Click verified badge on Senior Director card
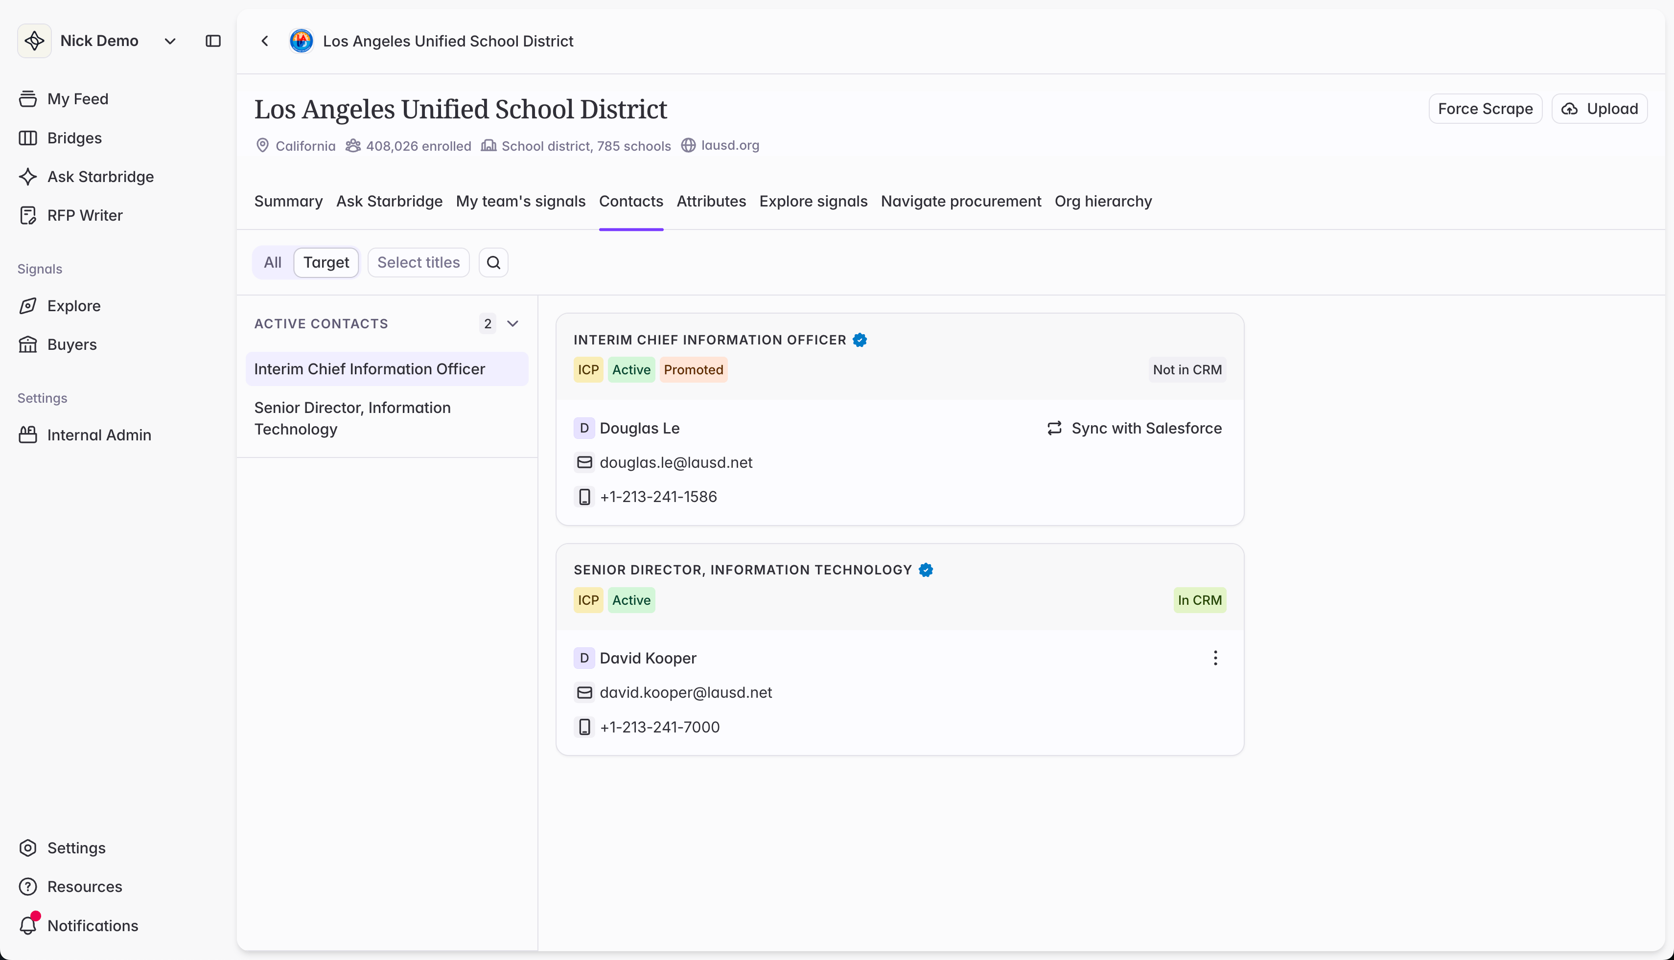 tap(926, 570)
